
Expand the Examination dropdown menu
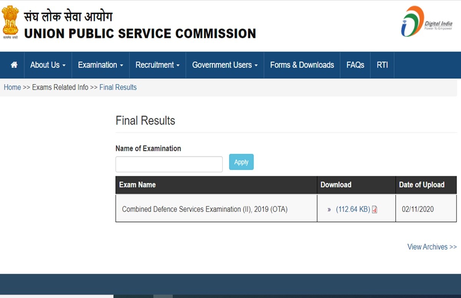click(100, 65)
